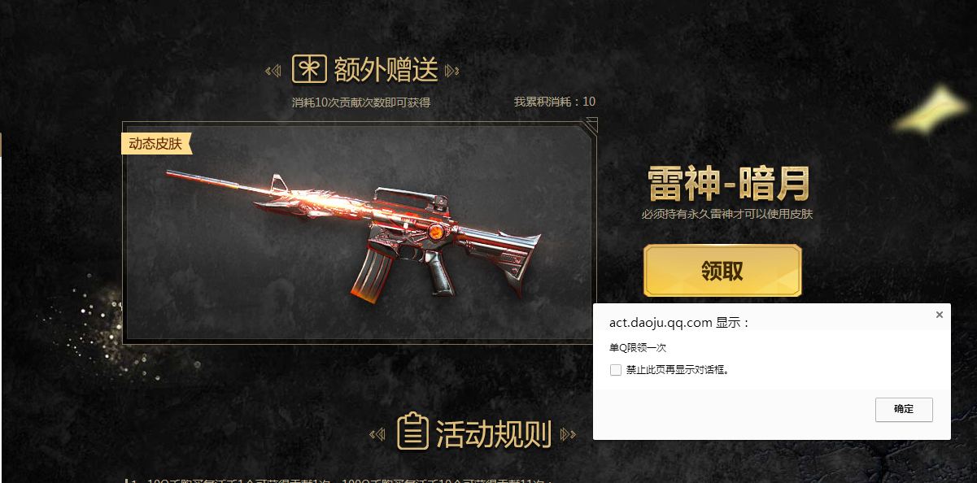Click the 我累积消耗：10 counter text
Screen dimensions: 977x483
pos(555,102)
